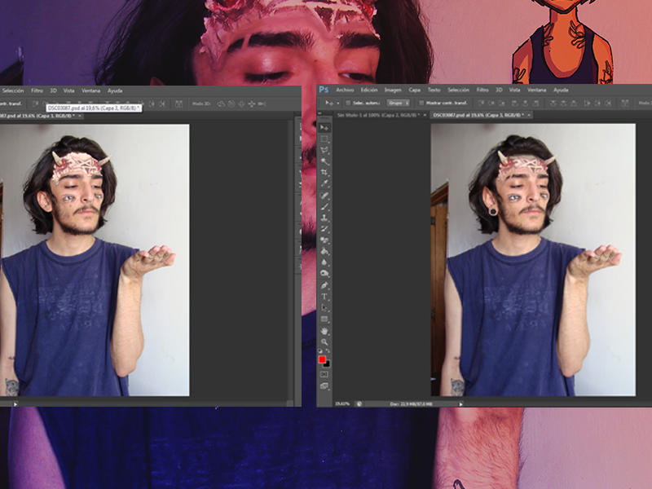Select 3D camera zoom icon in left window
Image resolution: width=652 pixels, height=489 pixels.
(x=262, y=104)
